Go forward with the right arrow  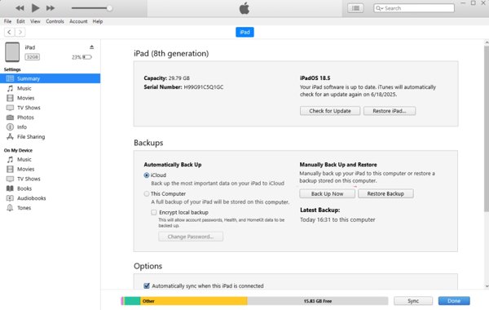[x=20, y=32]
